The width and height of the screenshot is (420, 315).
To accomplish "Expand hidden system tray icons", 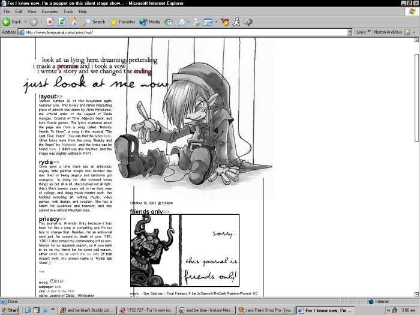I will (x=388, y=310).
